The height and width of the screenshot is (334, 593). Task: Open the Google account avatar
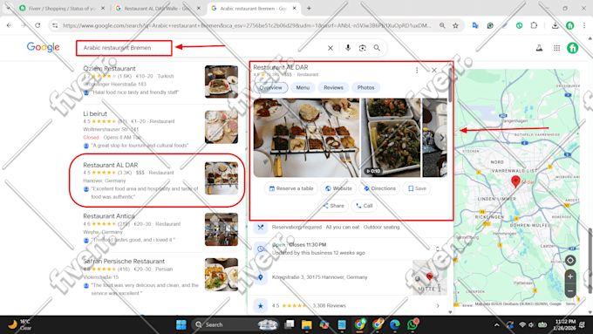pos(573,48)
